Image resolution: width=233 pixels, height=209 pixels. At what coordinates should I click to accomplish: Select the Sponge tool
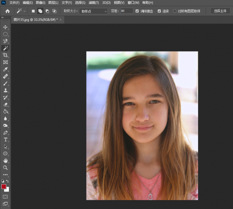(x=5, y=126)
